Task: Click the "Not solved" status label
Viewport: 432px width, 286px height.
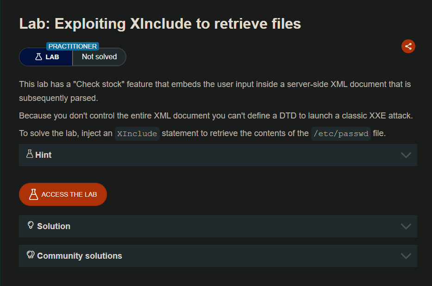Action: [99, 57]
